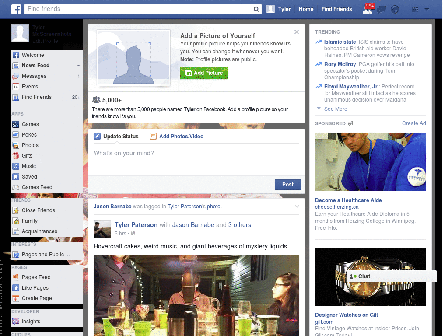The width and height of the screenshot is (448, 336).
Task: Open the Rory McIlroy trending link
Action: [339, 64]
